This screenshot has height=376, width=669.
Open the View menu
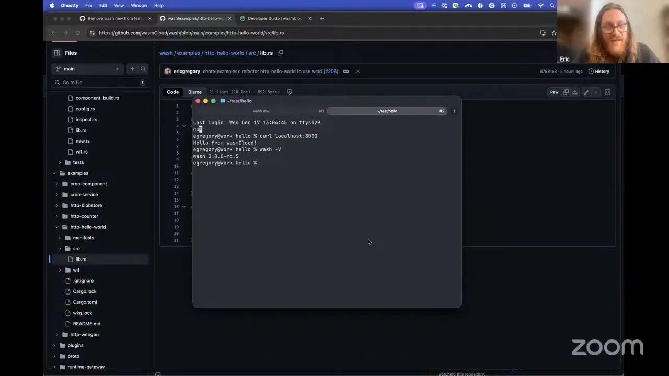[119, 5]
